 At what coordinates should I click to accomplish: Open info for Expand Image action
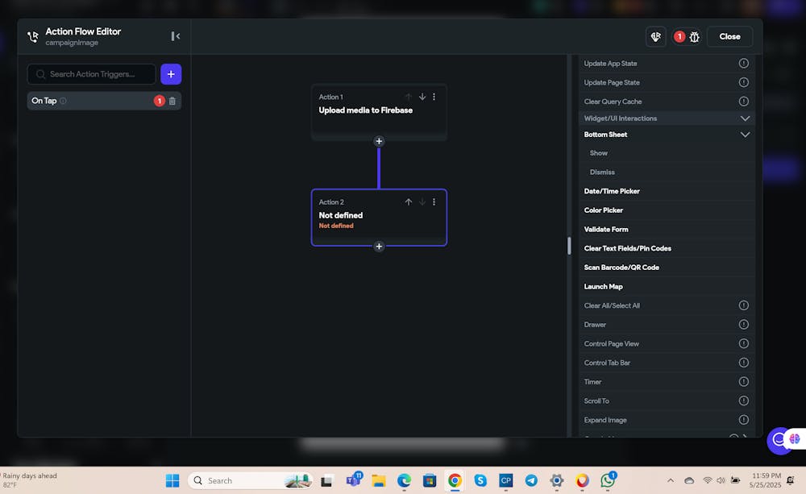point(743,420)
